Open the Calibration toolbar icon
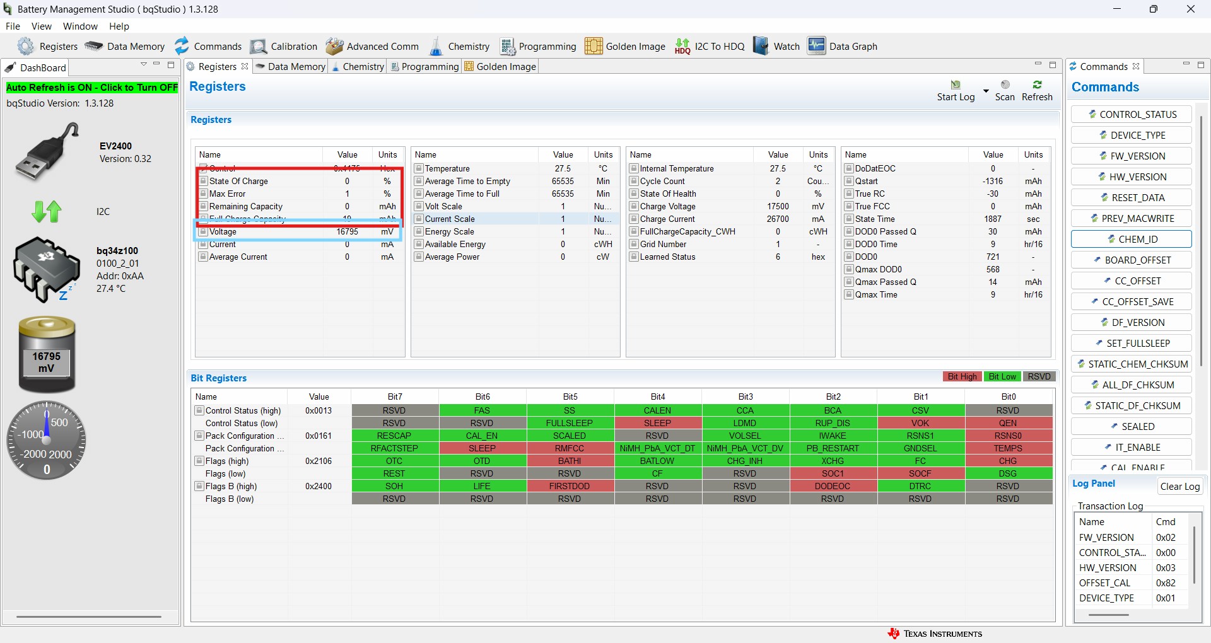Image resolution: width=1211 pixels, height=643 pixels. (x=258, y=47)
